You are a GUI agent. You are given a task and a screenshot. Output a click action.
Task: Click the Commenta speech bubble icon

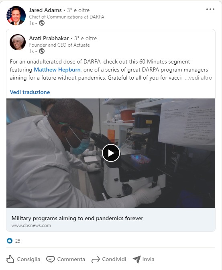coord(51,259)
